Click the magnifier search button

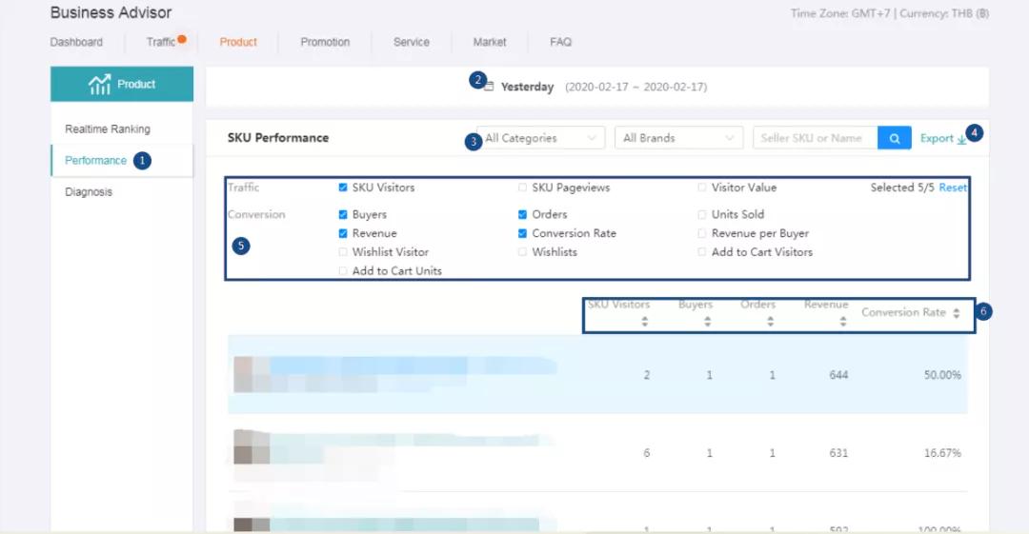894,138
